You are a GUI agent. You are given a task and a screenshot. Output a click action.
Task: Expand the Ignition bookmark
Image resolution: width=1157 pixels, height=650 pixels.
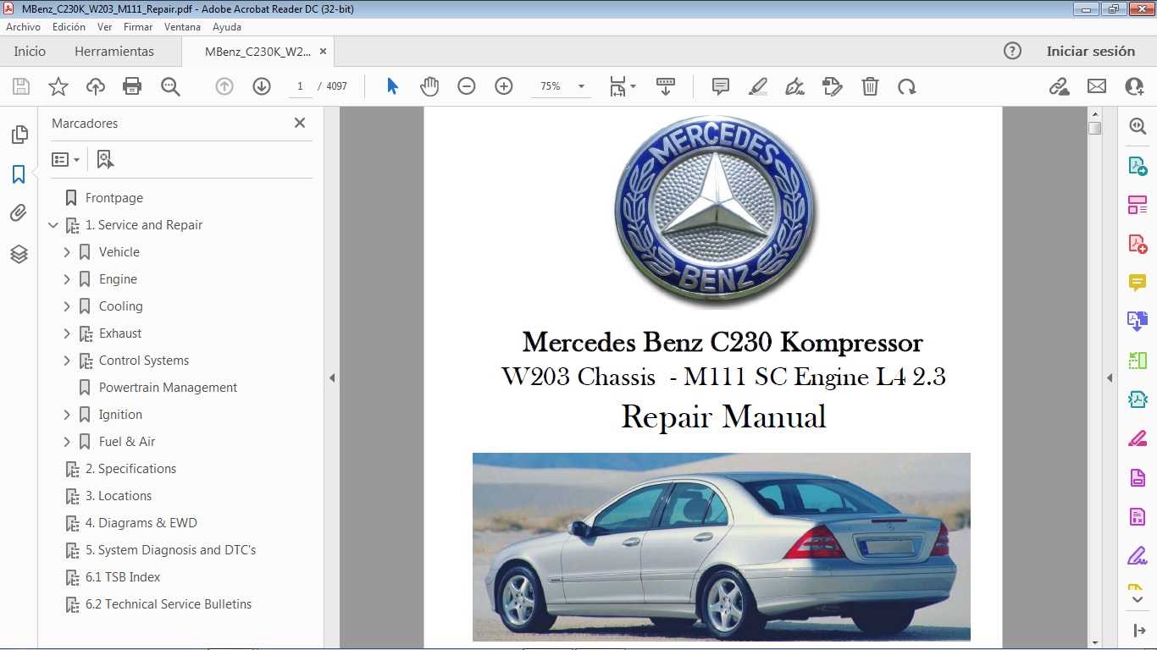(x=67, y=415)
